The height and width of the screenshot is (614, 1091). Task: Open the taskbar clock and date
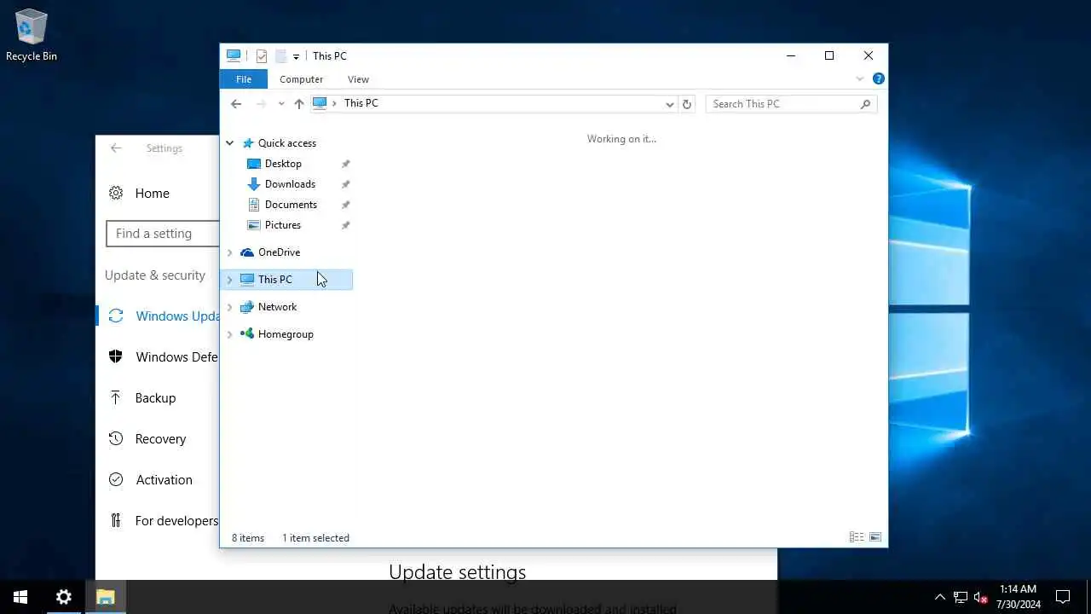pos(1018,597)
